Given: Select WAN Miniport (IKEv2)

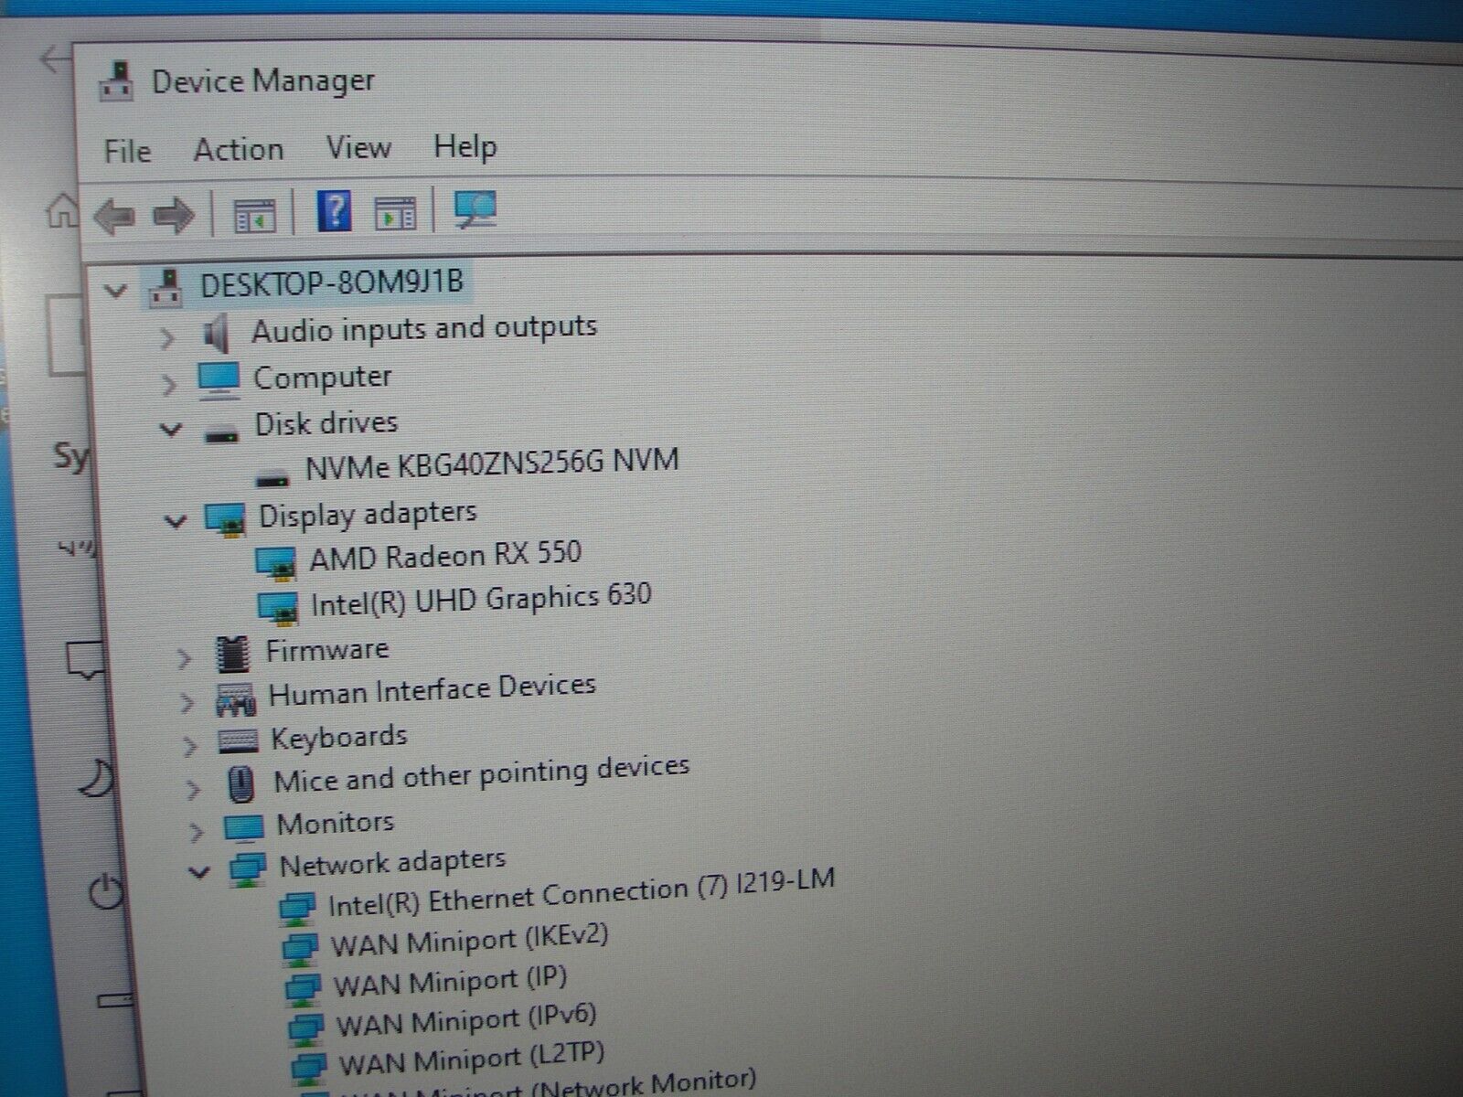Looking at the screenshot, I should [470, 941].
